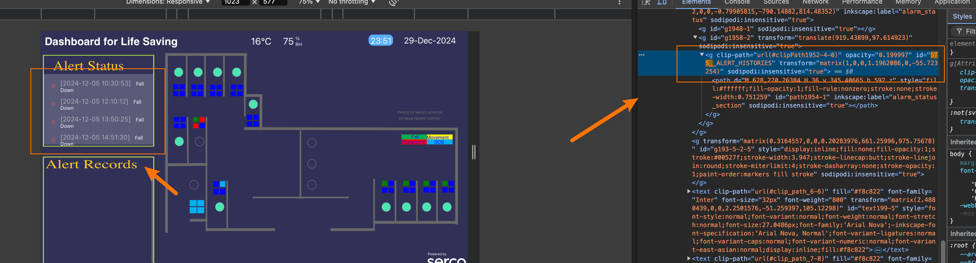
Task: Click the Dashboard for Life Saving title
Action: (x=111, y=42)
